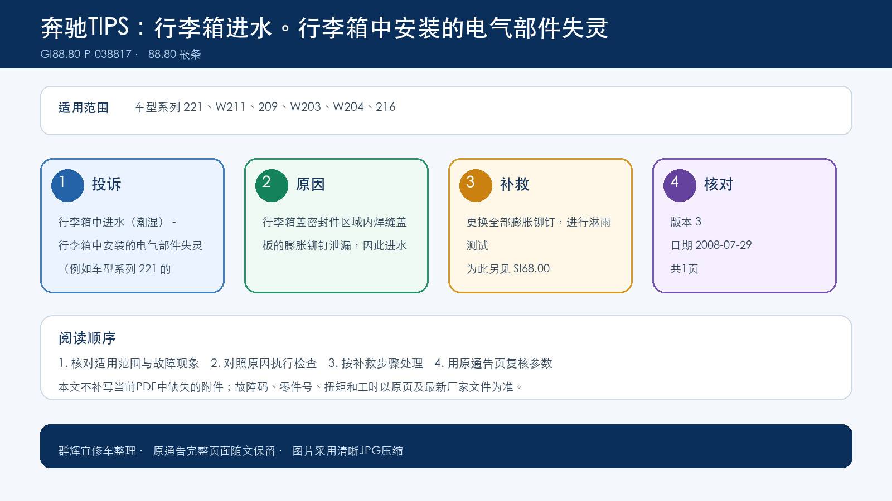Click the 适用范围 label
Image resolution: width=892 pixels, height=501 pixels.
[84, 107]
